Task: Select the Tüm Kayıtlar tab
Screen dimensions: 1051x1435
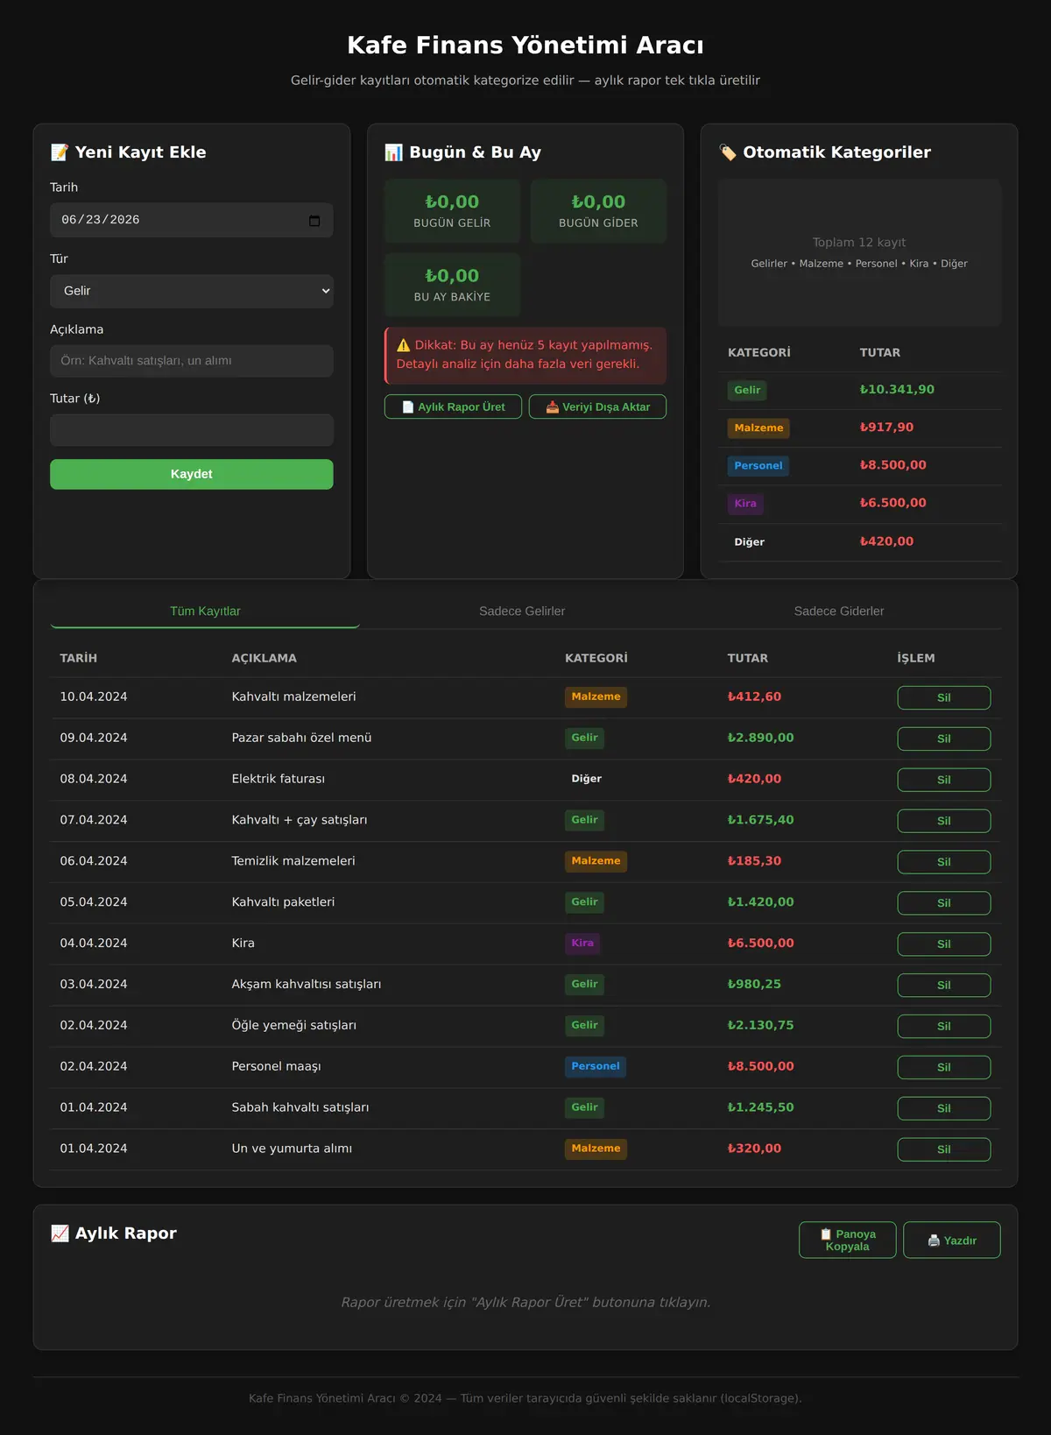Action: (205, 611)
